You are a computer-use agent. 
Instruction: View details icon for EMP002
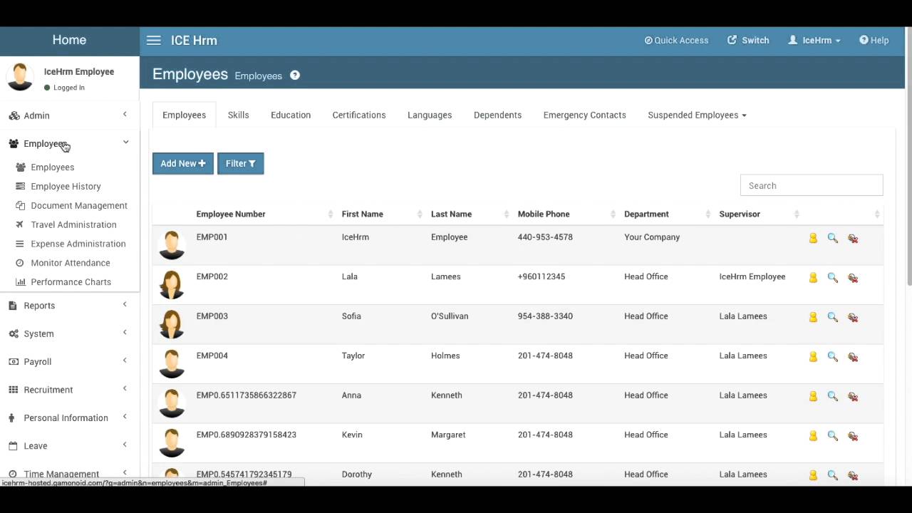coord(832,278)
